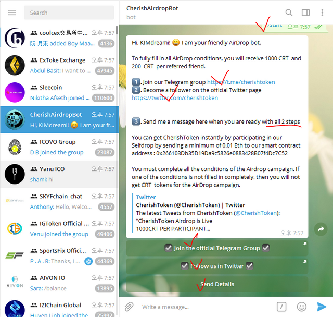Click the 49406 badge on IGToken

click(x=105, y=234)
